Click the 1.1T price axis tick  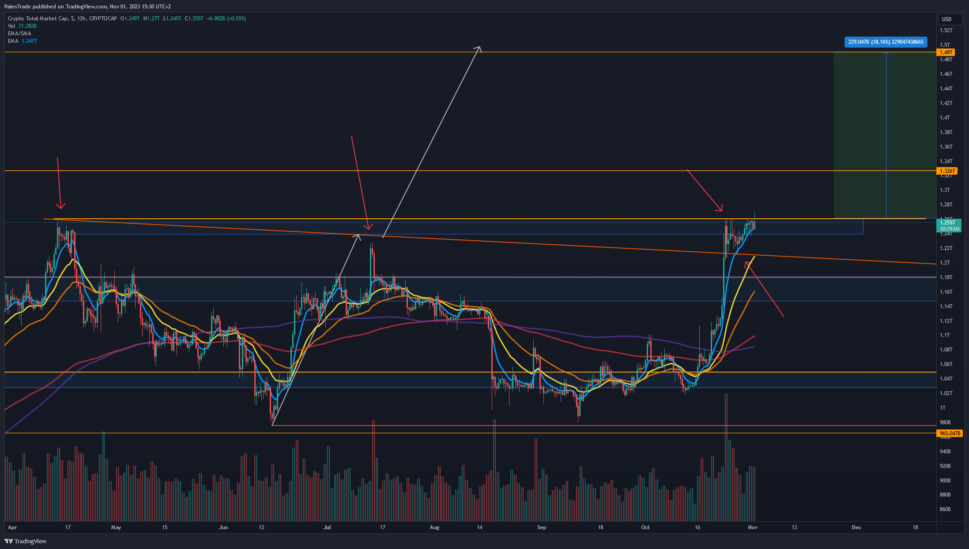(x=945, y=335)
